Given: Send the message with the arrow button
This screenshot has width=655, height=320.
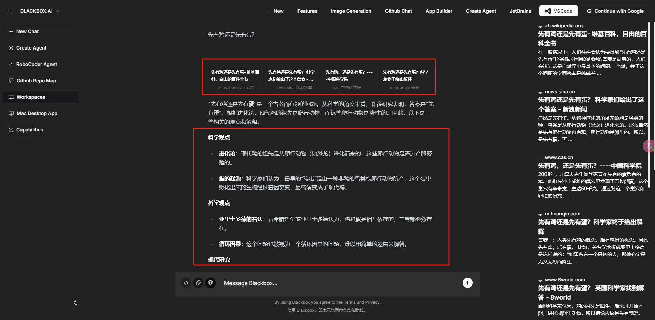Looking at the screenshot, I should [468, 283].
